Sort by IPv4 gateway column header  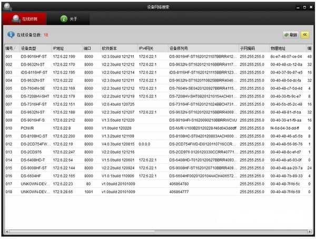coord(153,48)
